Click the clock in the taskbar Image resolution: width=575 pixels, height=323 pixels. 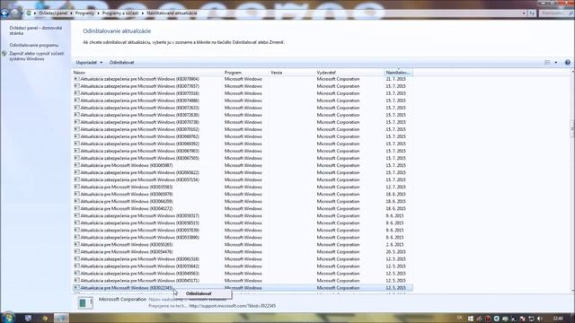[x=558, y=319]
